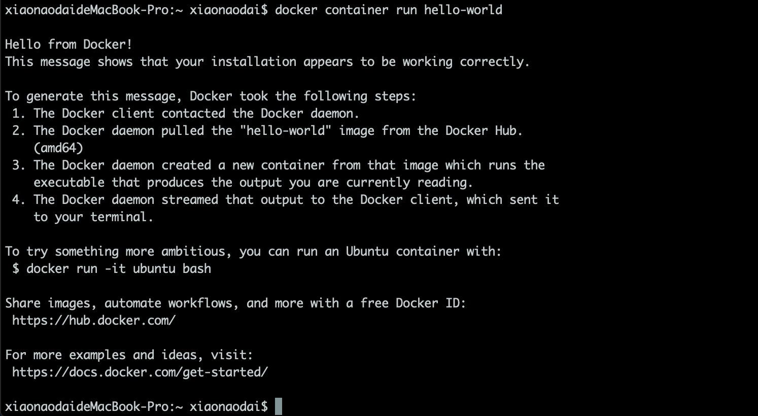Click the 'to your terminal.' continuation line
This screenshot has width=758, height=416.
pos(93,217)
